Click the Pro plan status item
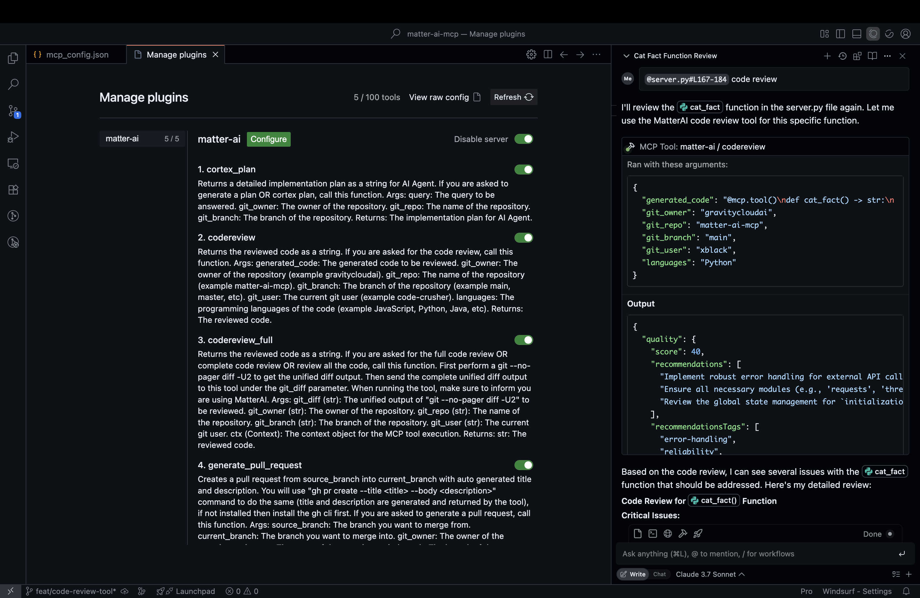The width and height of the screenshot is (920, 598). [806, 591]
